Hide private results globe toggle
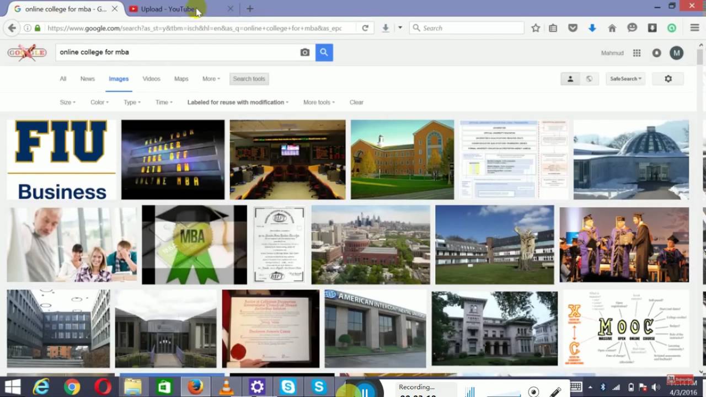 click(x=589, y=79)
